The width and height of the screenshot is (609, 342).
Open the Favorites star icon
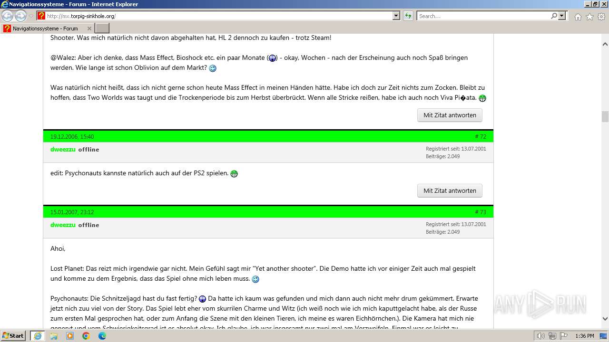coord(589,17)
